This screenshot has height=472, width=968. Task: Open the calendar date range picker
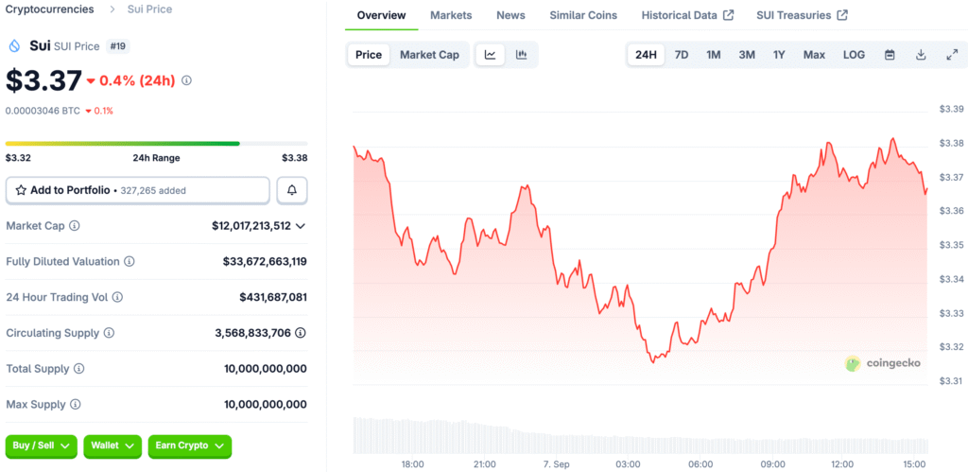[x=890, y=54]
